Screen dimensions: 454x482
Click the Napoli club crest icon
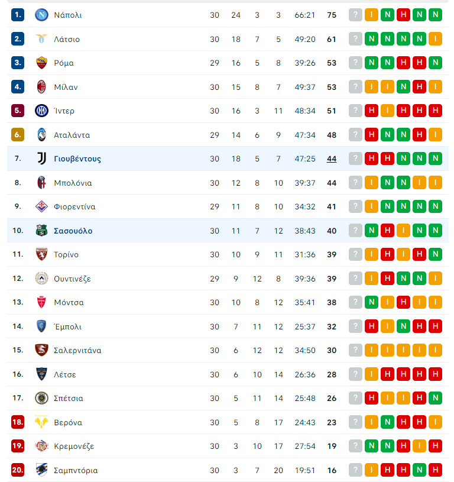pyautogui.click(x=41, y=15)
